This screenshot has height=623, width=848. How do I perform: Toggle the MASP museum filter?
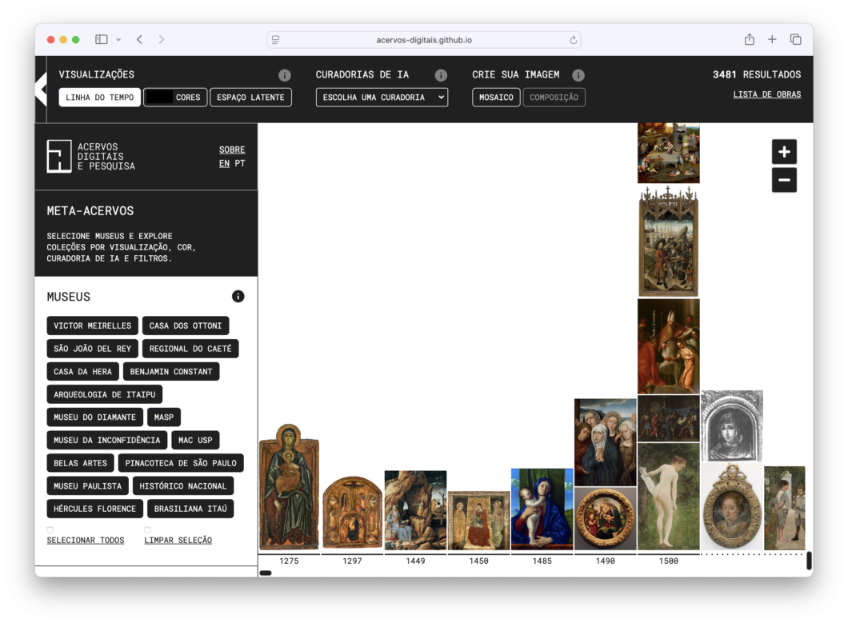pos(164,417)
